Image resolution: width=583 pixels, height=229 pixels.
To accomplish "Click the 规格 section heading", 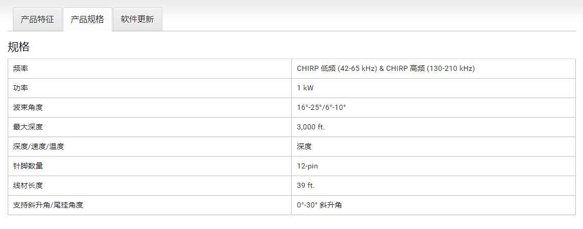I will (19, 47).
